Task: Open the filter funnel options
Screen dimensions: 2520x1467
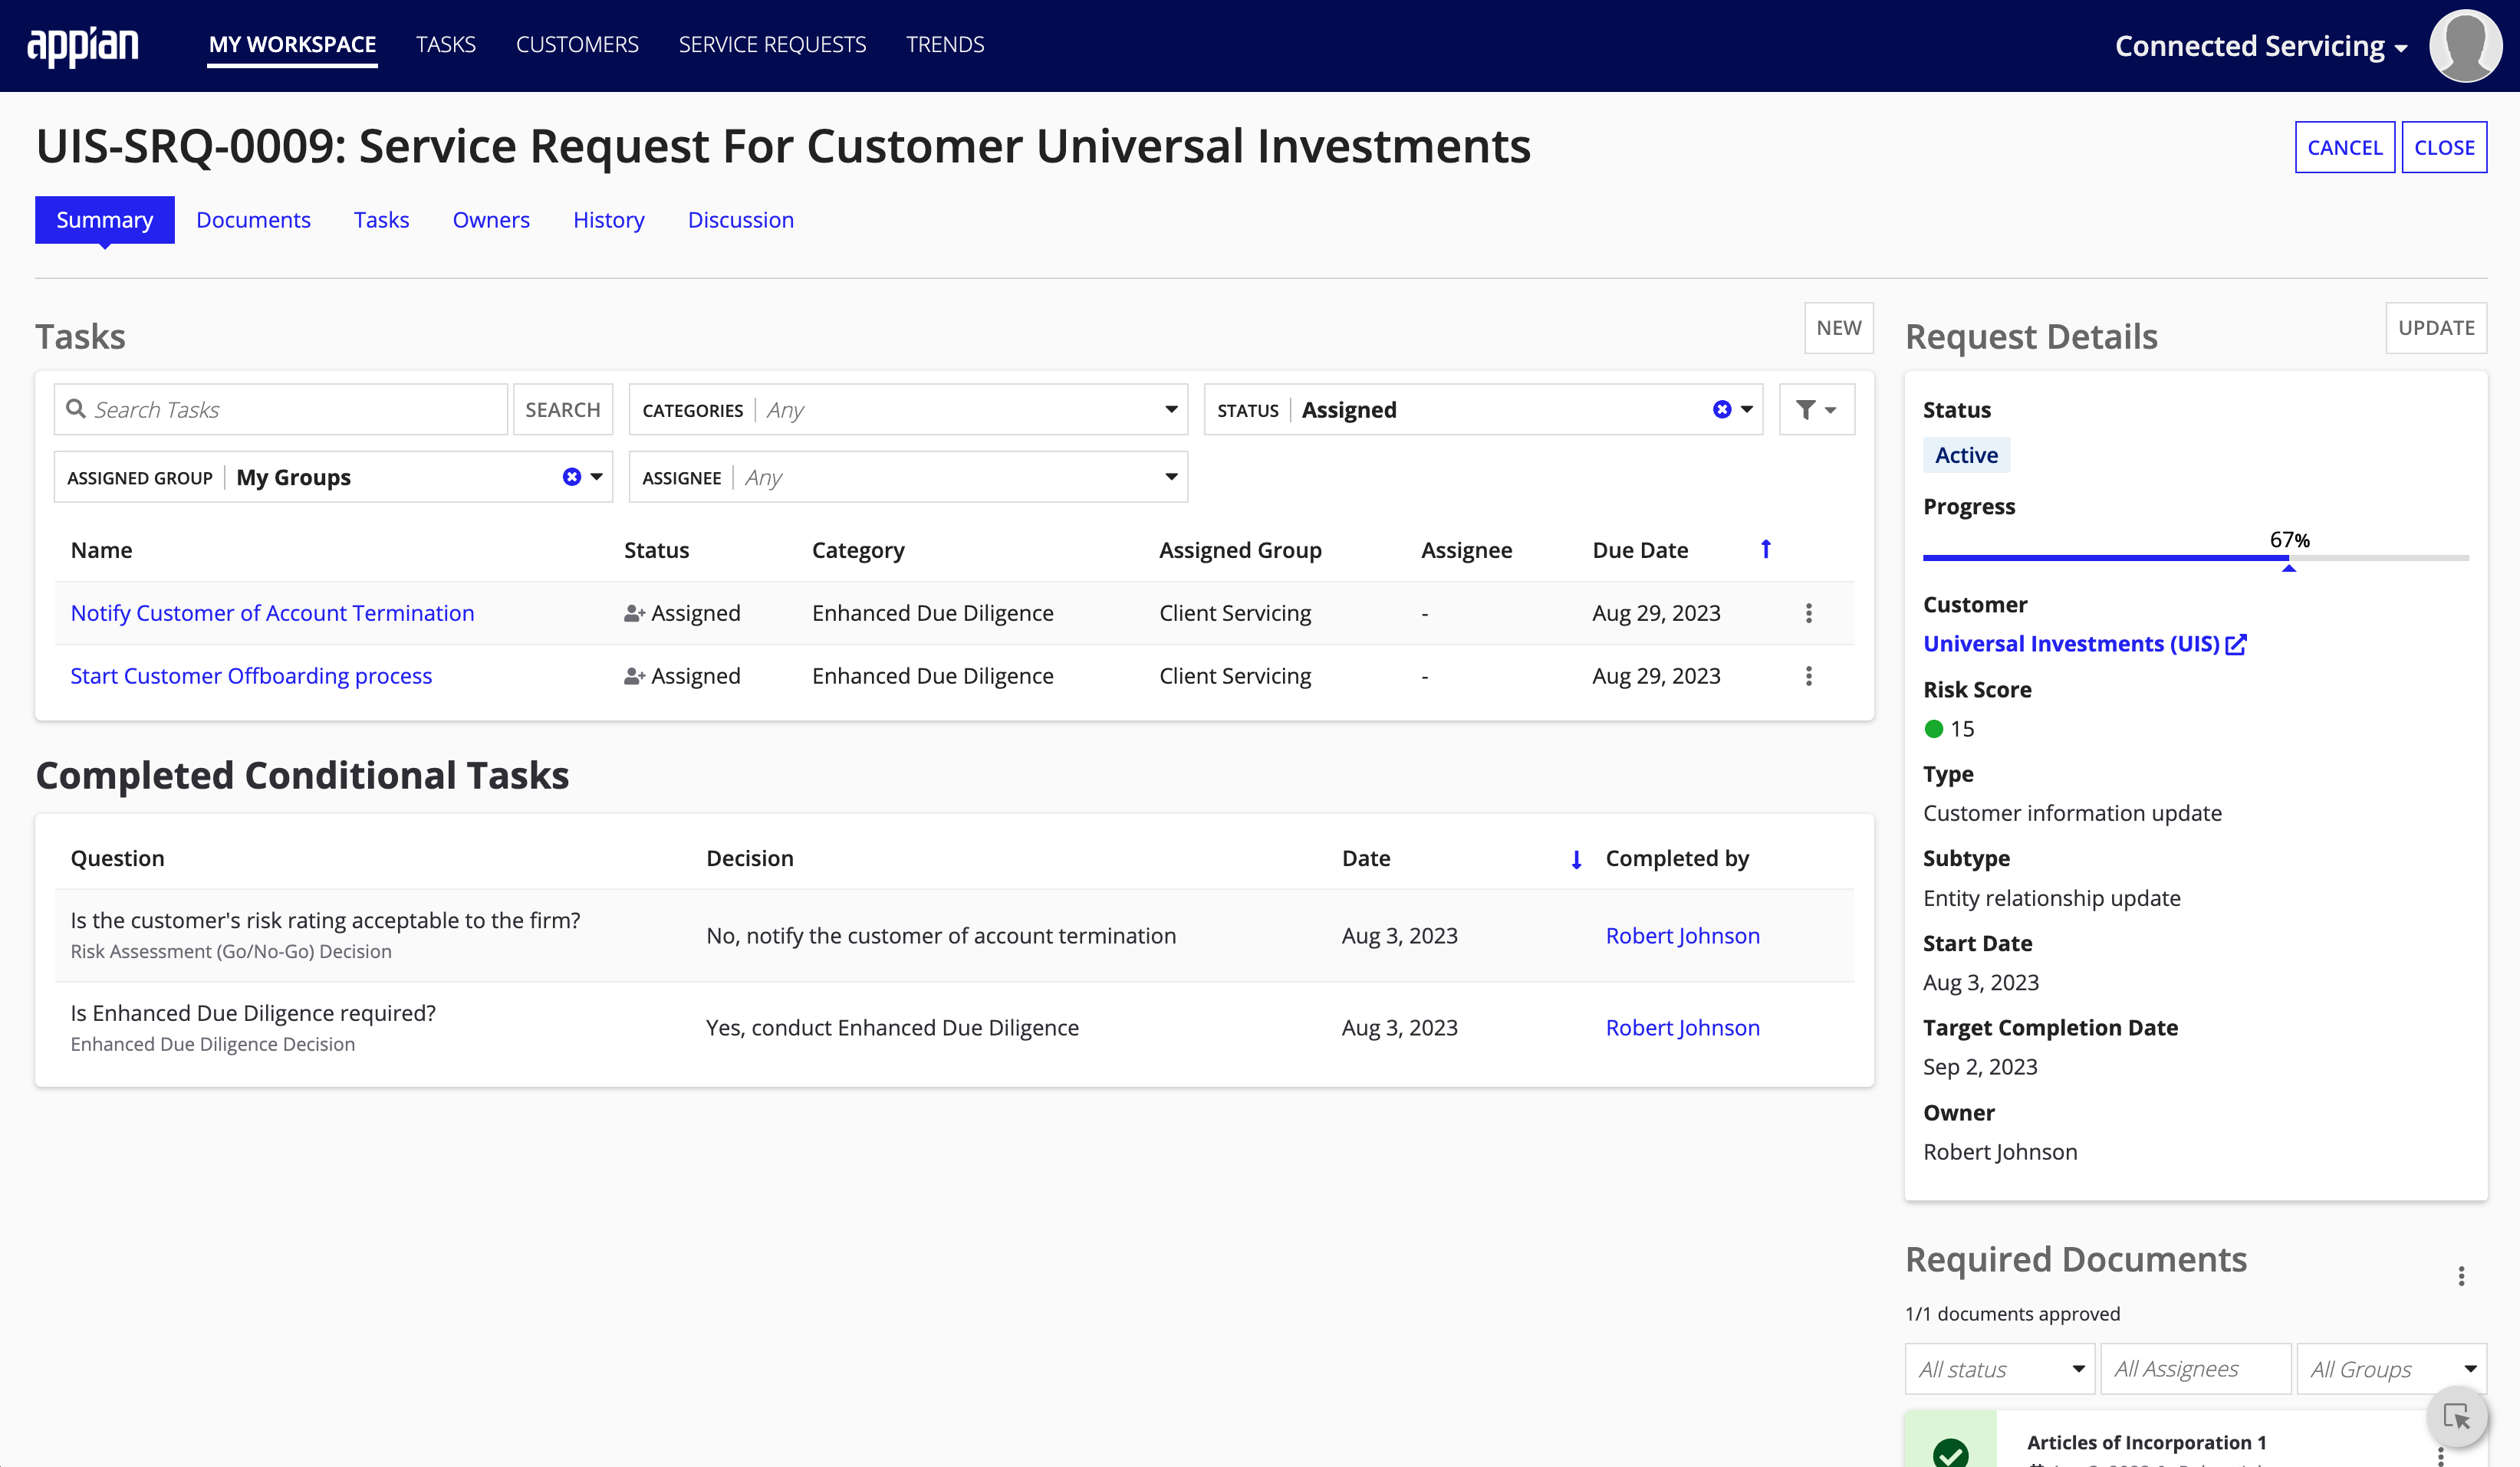Action: (x=1816, y=410)
